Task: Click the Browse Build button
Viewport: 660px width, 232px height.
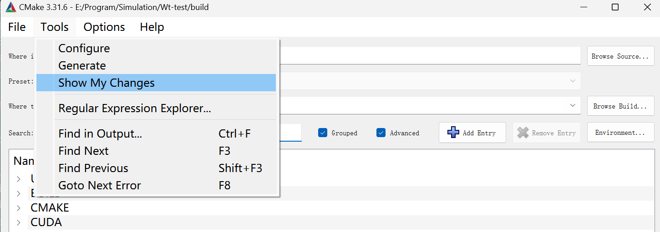Action: coord(620,105)
